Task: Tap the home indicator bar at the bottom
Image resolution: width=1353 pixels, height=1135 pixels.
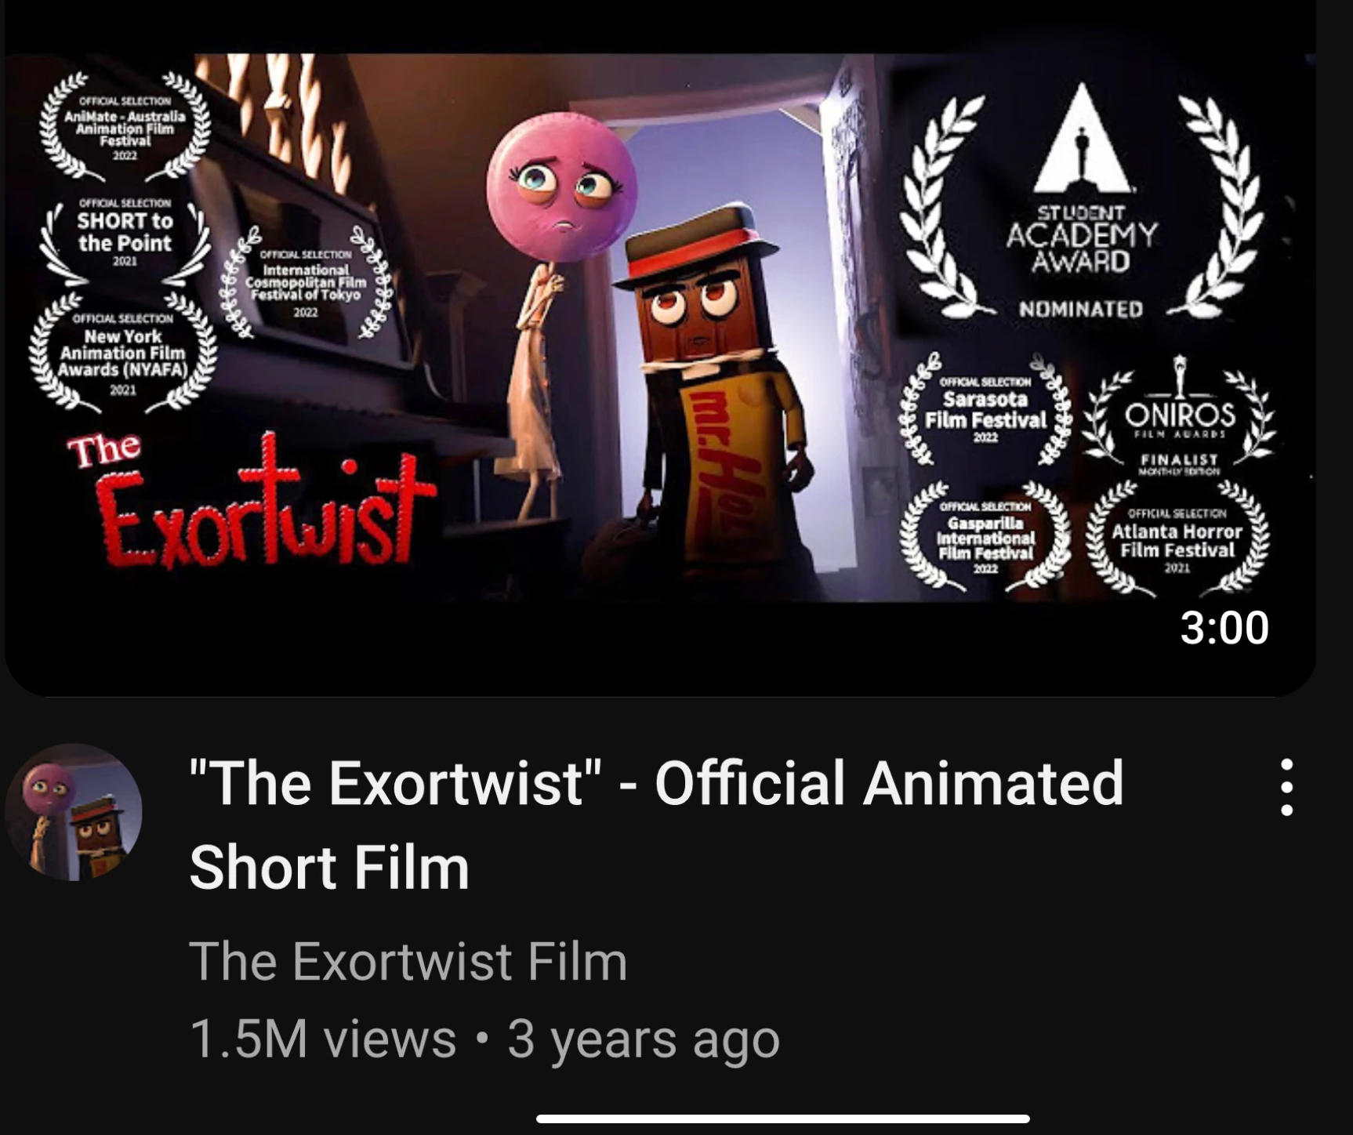Action: (x=782, y=1119)
